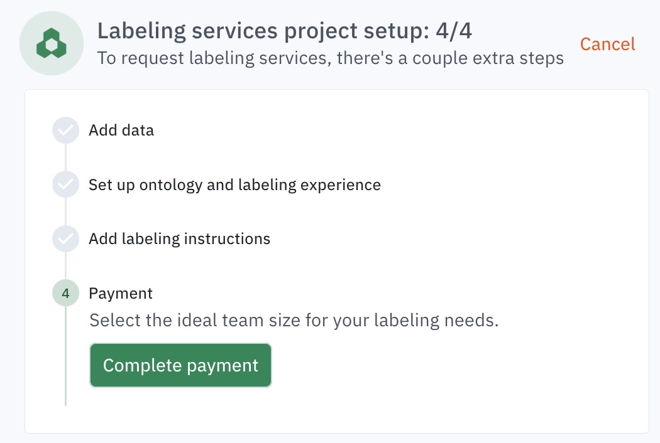660x443 pixels.
Task: Click the Add data checkmark icon
Action: point(65,131)
